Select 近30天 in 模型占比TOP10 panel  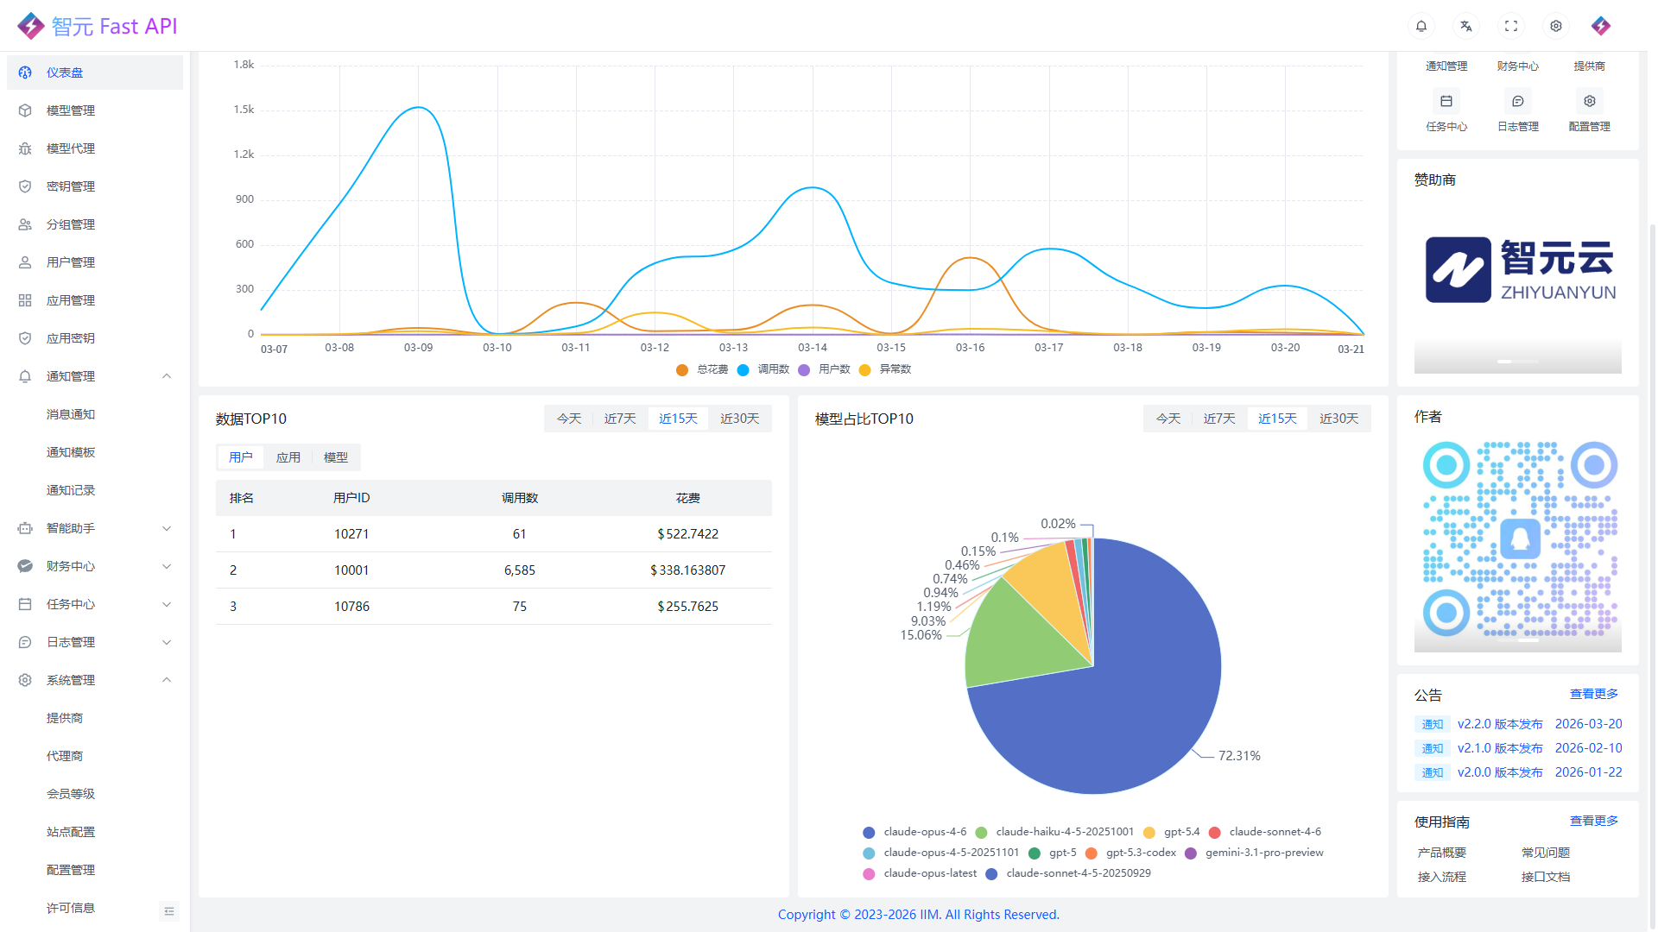coord(1338,419)
